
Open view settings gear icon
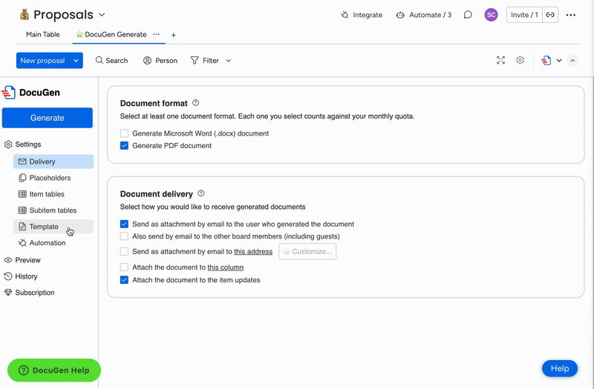[520, 60]
